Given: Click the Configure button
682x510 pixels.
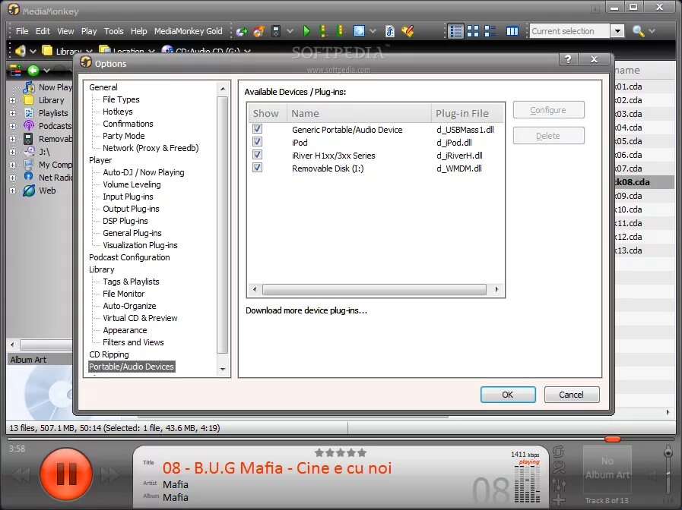Looking at the screenshot, I should 548,110.
